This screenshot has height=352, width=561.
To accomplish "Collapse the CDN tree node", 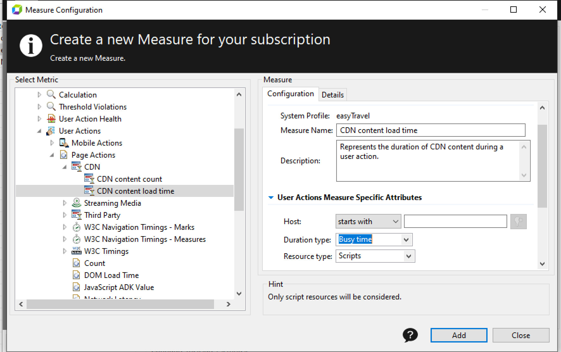I will click(x=65, y=167).
